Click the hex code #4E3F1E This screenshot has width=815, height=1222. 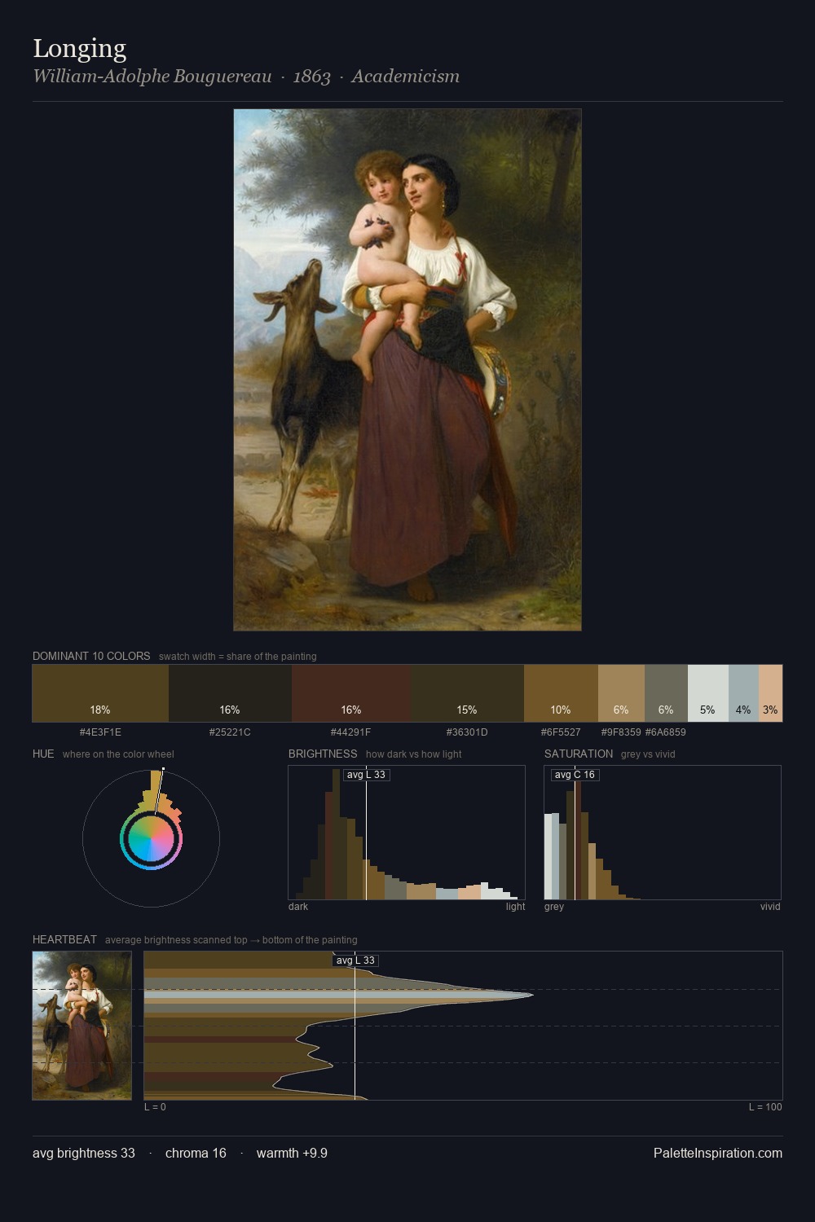[x=100, y=732]
